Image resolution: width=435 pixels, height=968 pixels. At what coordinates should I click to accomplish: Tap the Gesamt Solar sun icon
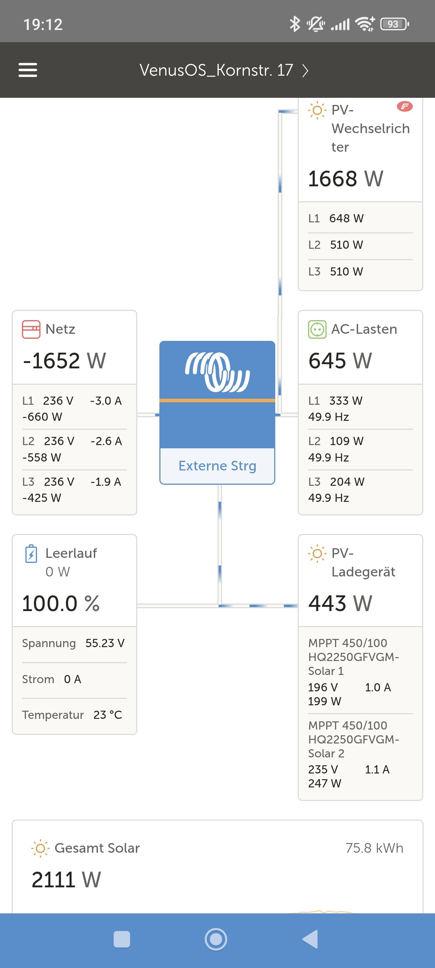[40, 848]
